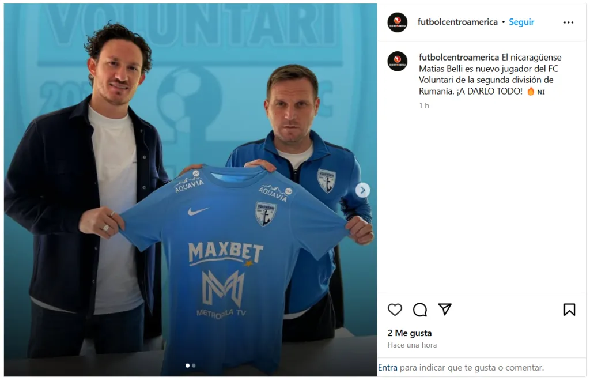The width and height of the screenshot is (590, 381).
Task: Go to the next photo with the arrow
Action: pyautogui.click(x=362, y=190)
